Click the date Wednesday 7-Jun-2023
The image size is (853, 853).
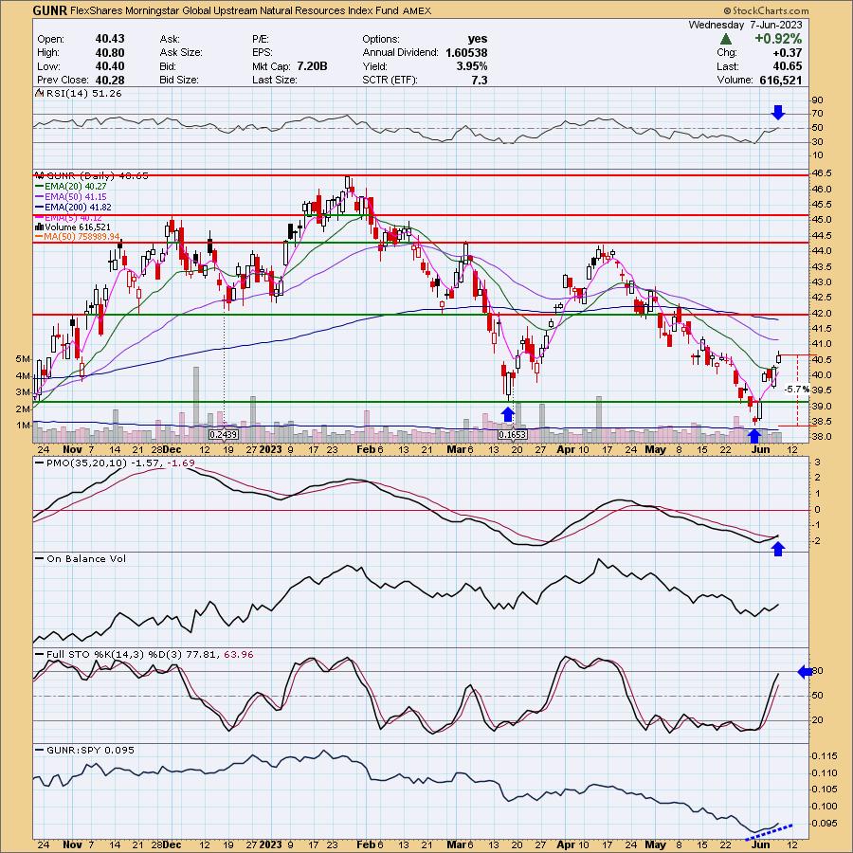[x=745, y=25]
